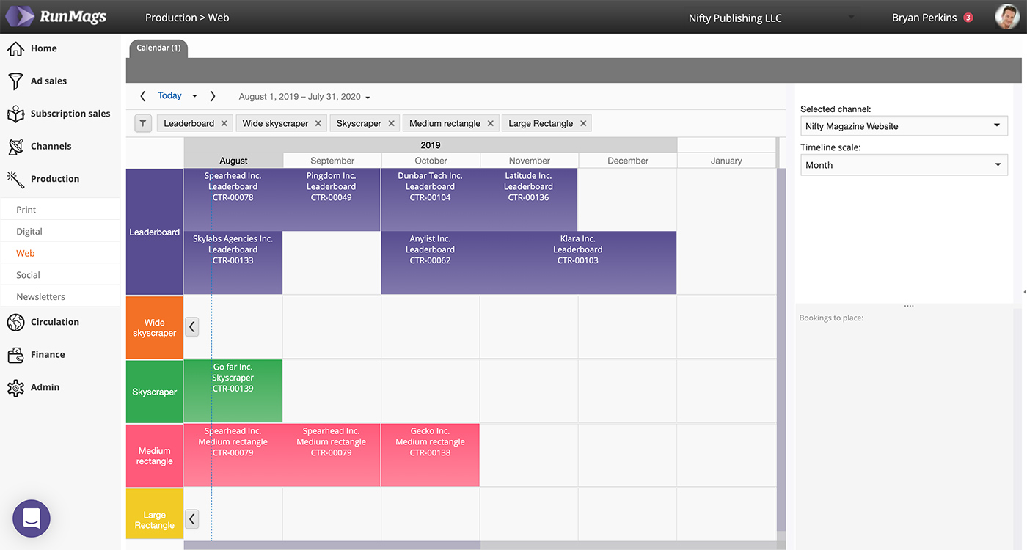Image resolution: width=1027 pixels, height=550 pixels.
Task: Remove the Large Rectangle filter tag
Action: click(583, 123)
